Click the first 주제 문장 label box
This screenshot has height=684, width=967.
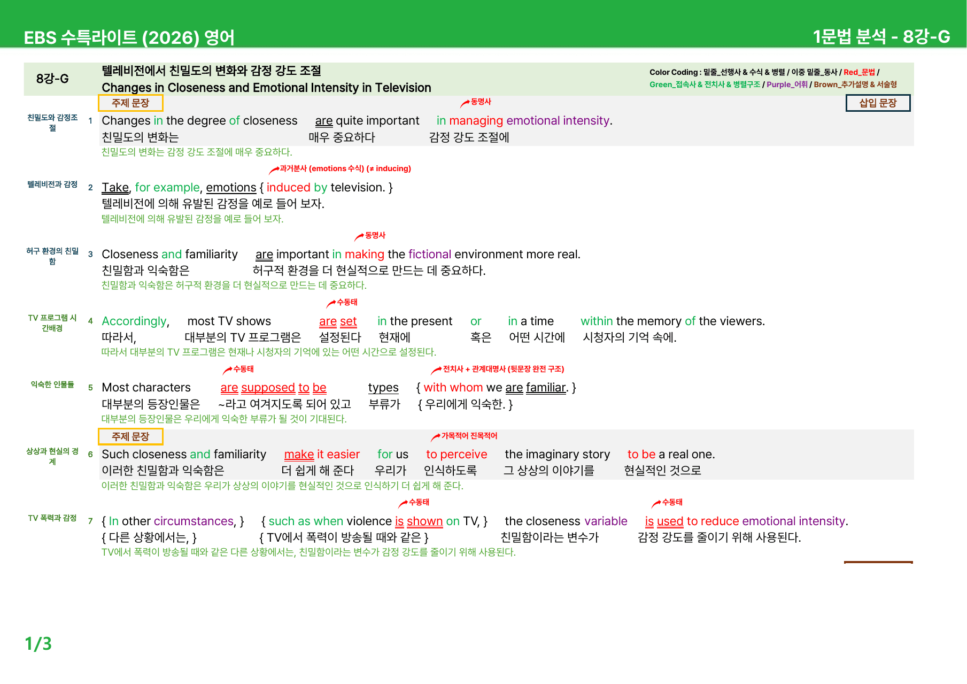pyautogui.click(x=130, y=103)
